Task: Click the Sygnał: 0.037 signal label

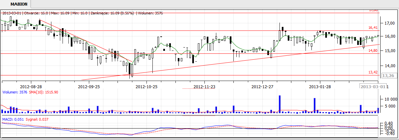Action: pos(37,119)
